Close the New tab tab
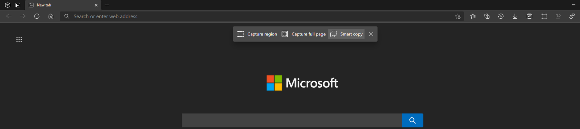 pos(96,5)
